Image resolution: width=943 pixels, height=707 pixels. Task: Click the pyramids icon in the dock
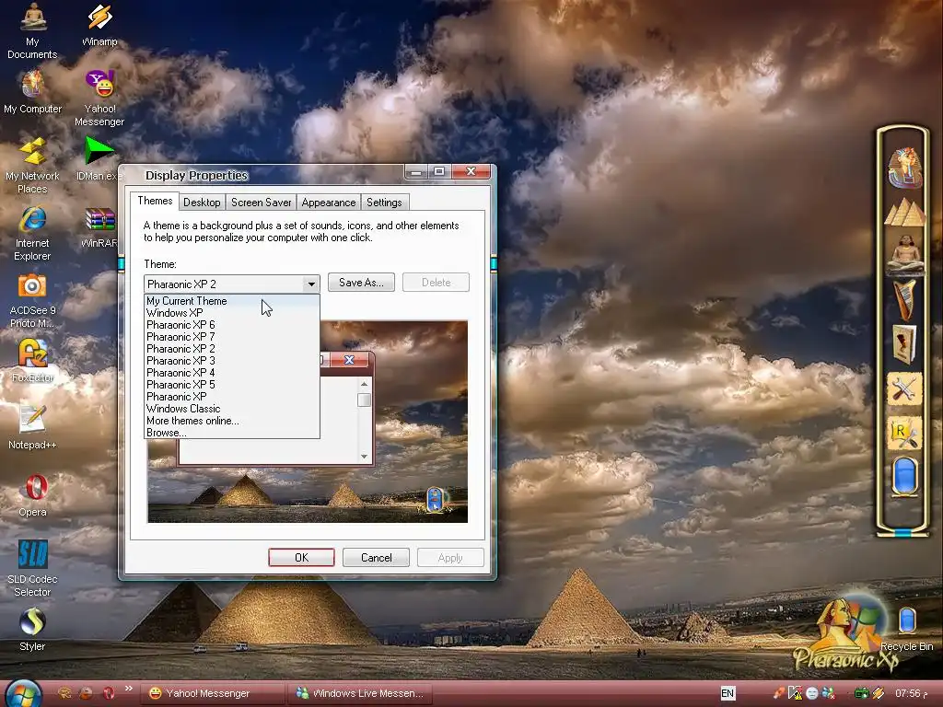[904, 213]
